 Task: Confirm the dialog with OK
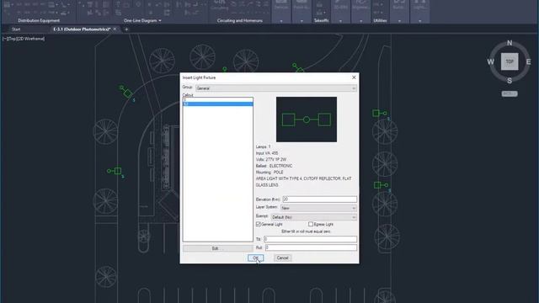(256, 258)
